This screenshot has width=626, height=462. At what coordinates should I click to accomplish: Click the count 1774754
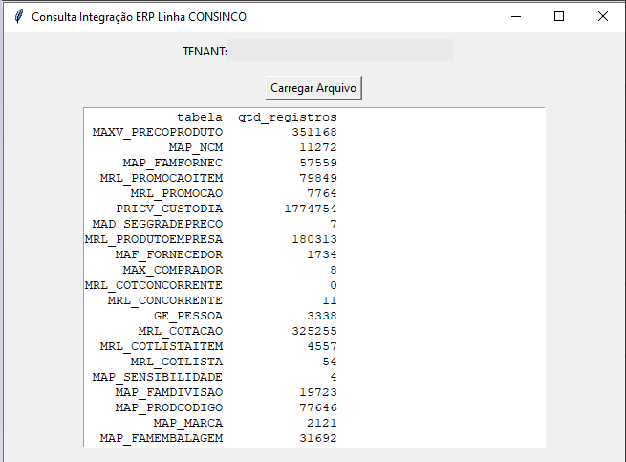pos(311,209)
